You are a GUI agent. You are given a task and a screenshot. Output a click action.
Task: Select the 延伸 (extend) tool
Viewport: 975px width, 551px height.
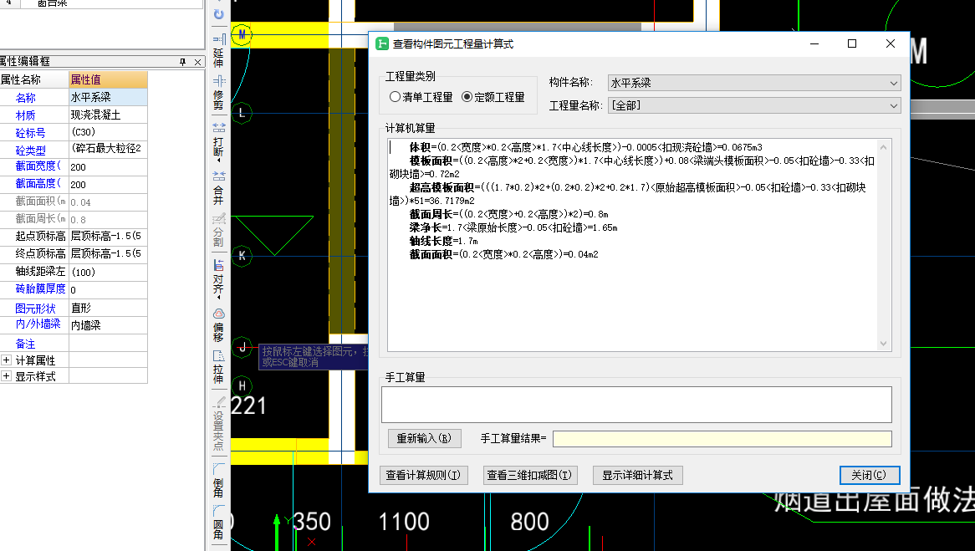coord(219,51)
